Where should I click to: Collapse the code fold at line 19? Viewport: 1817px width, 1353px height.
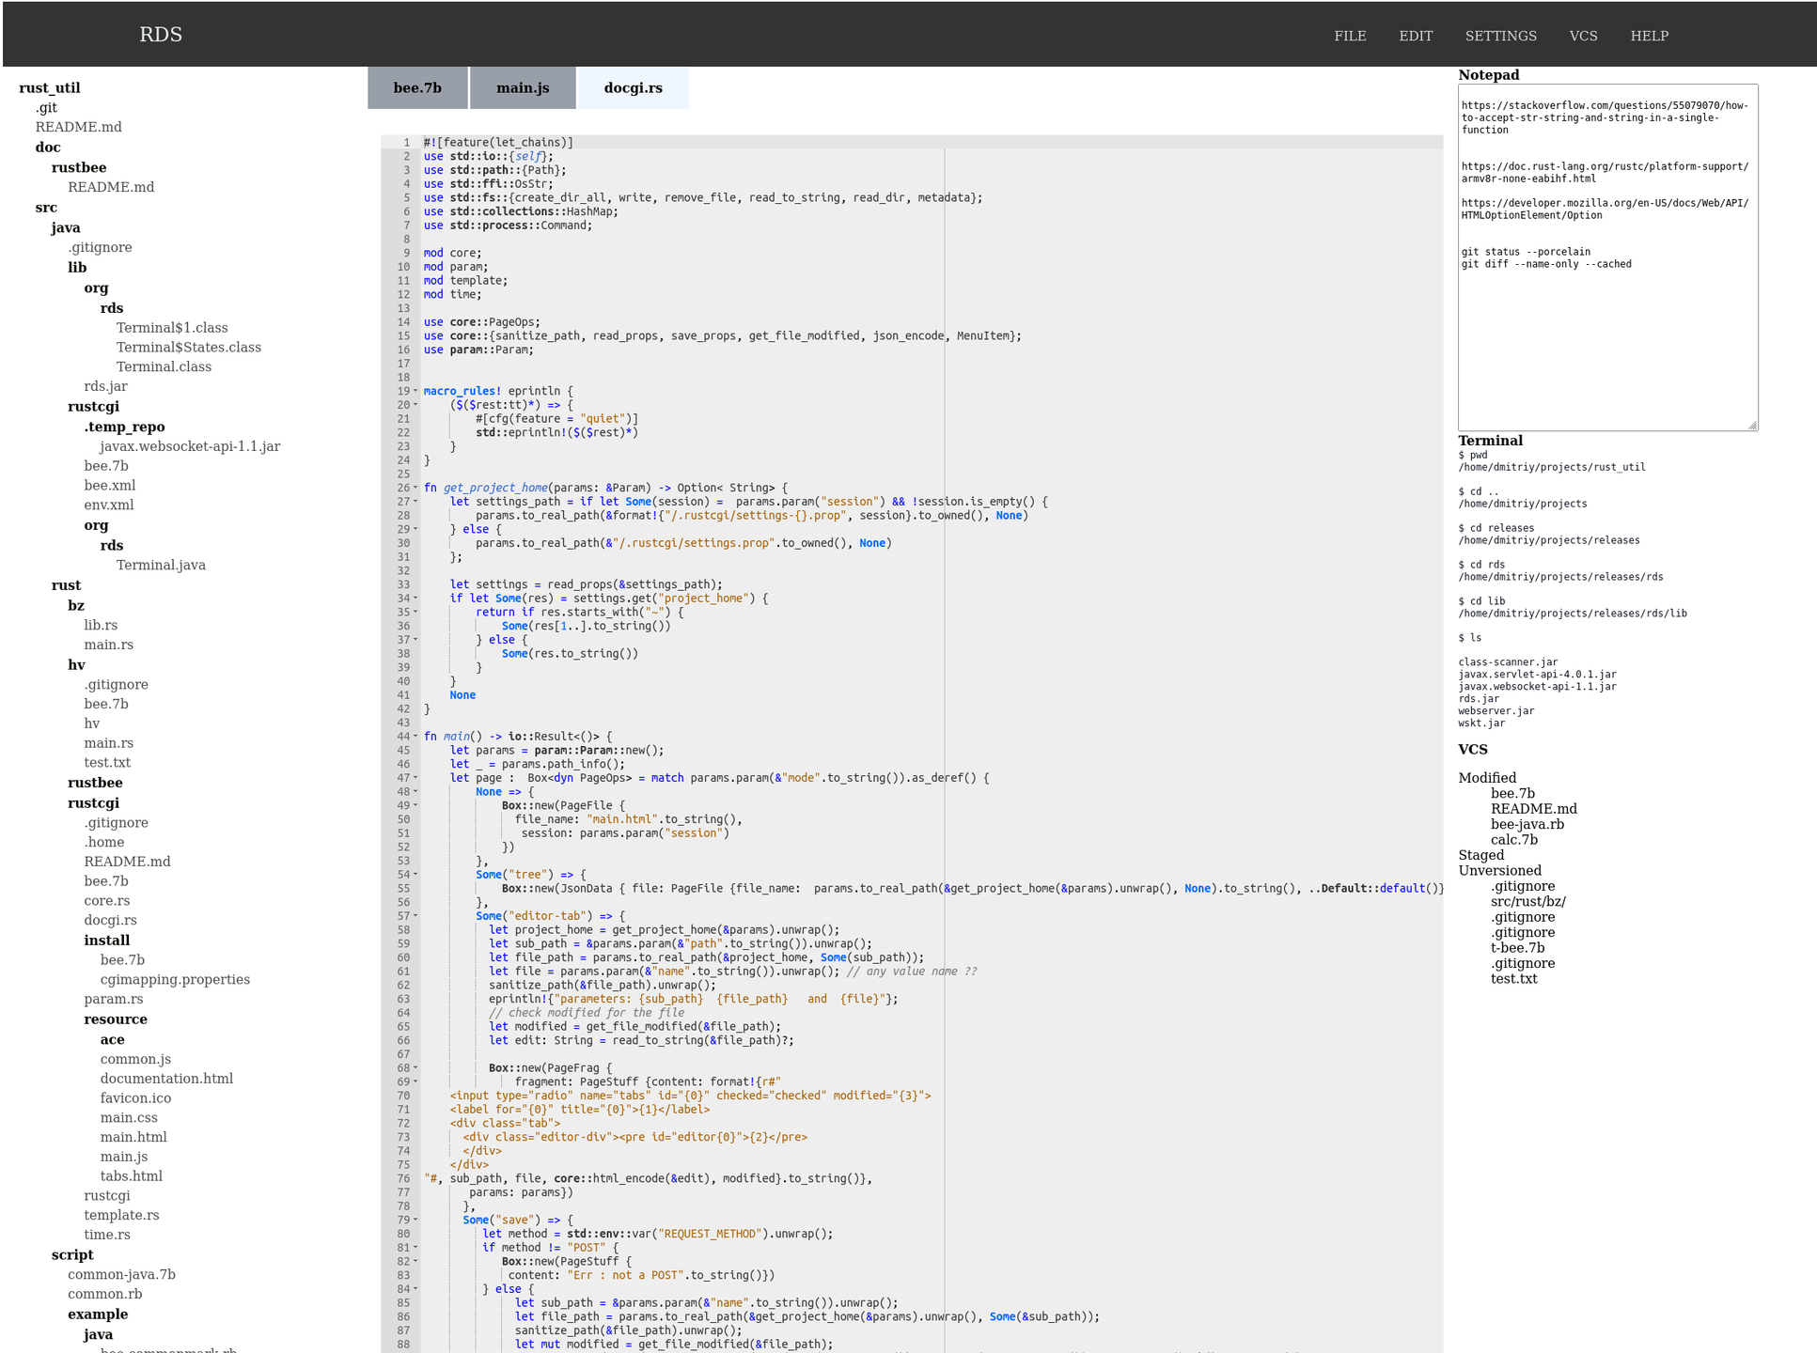click(x=415, y=391)
